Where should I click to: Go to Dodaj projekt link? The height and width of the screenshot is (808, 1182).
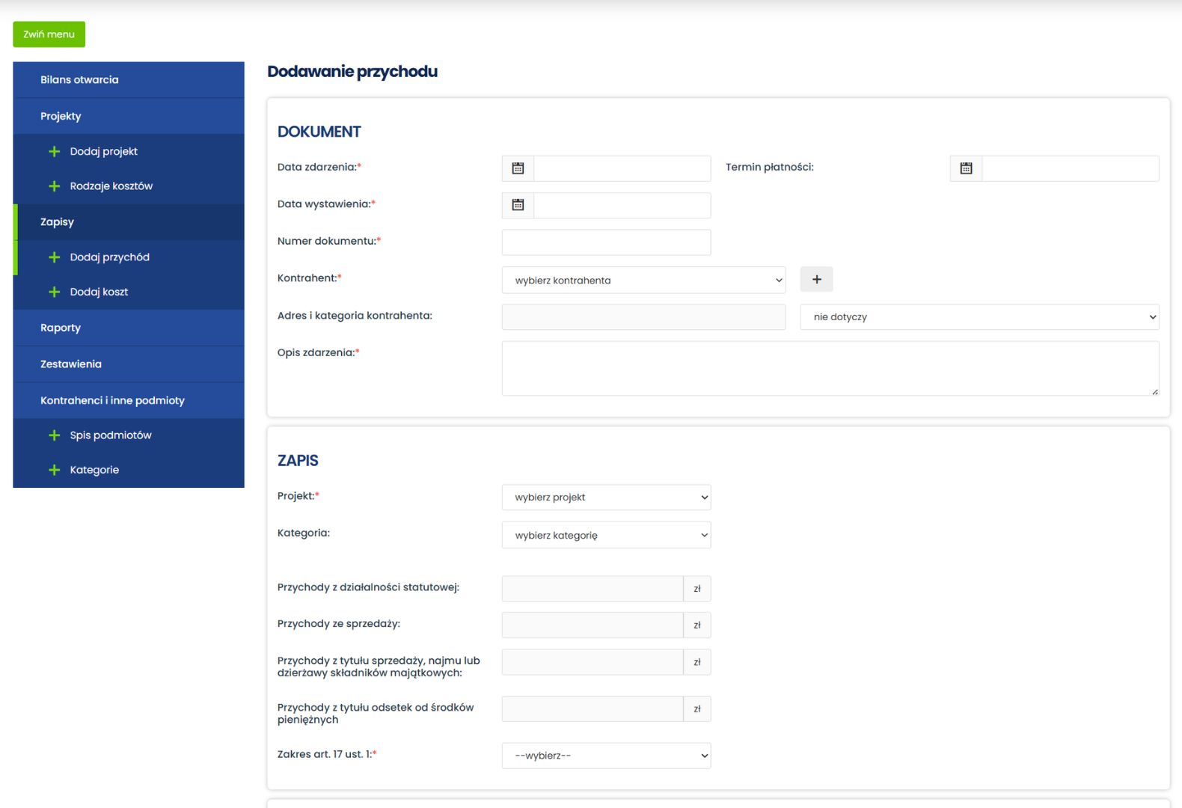(104, 151)
